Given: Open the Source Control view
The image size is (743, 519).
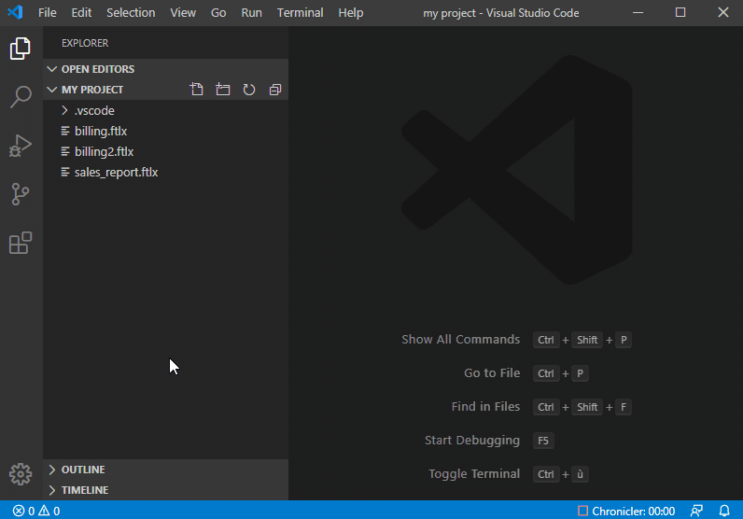Looking at the screenshot, I should click(x=21, y=194).
